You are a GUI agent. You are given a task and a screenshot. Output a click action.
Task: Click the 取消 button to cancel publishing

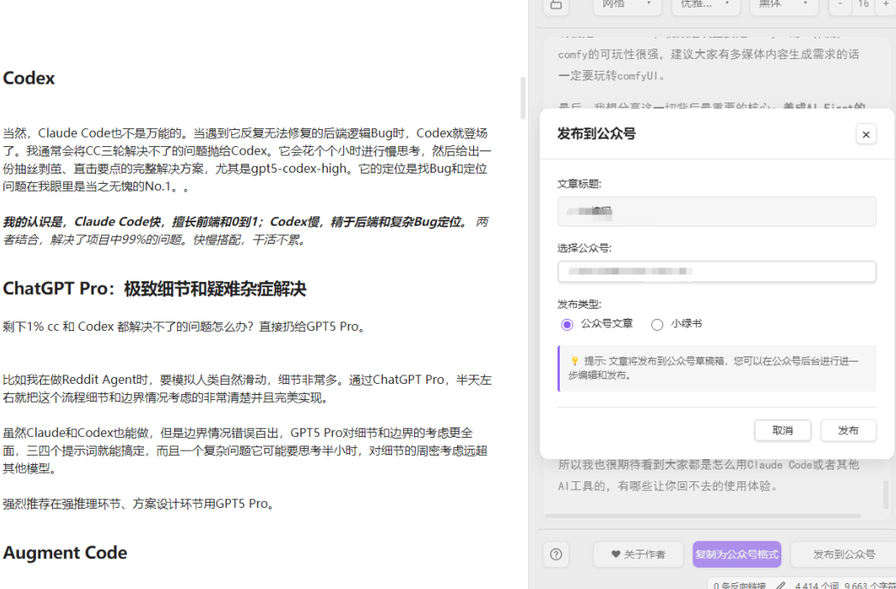[x=782, y=431]
